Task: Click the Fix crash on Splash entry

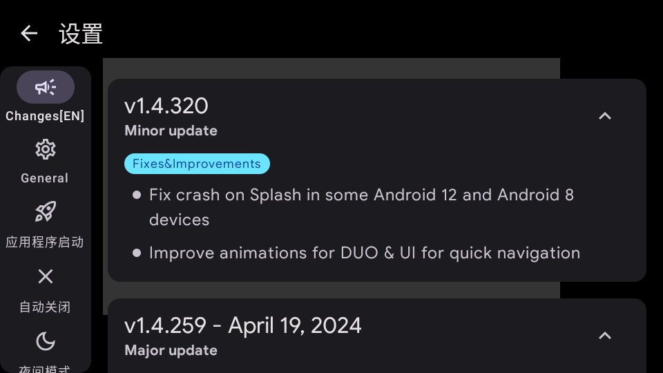Action: click(x=361, y=207)
